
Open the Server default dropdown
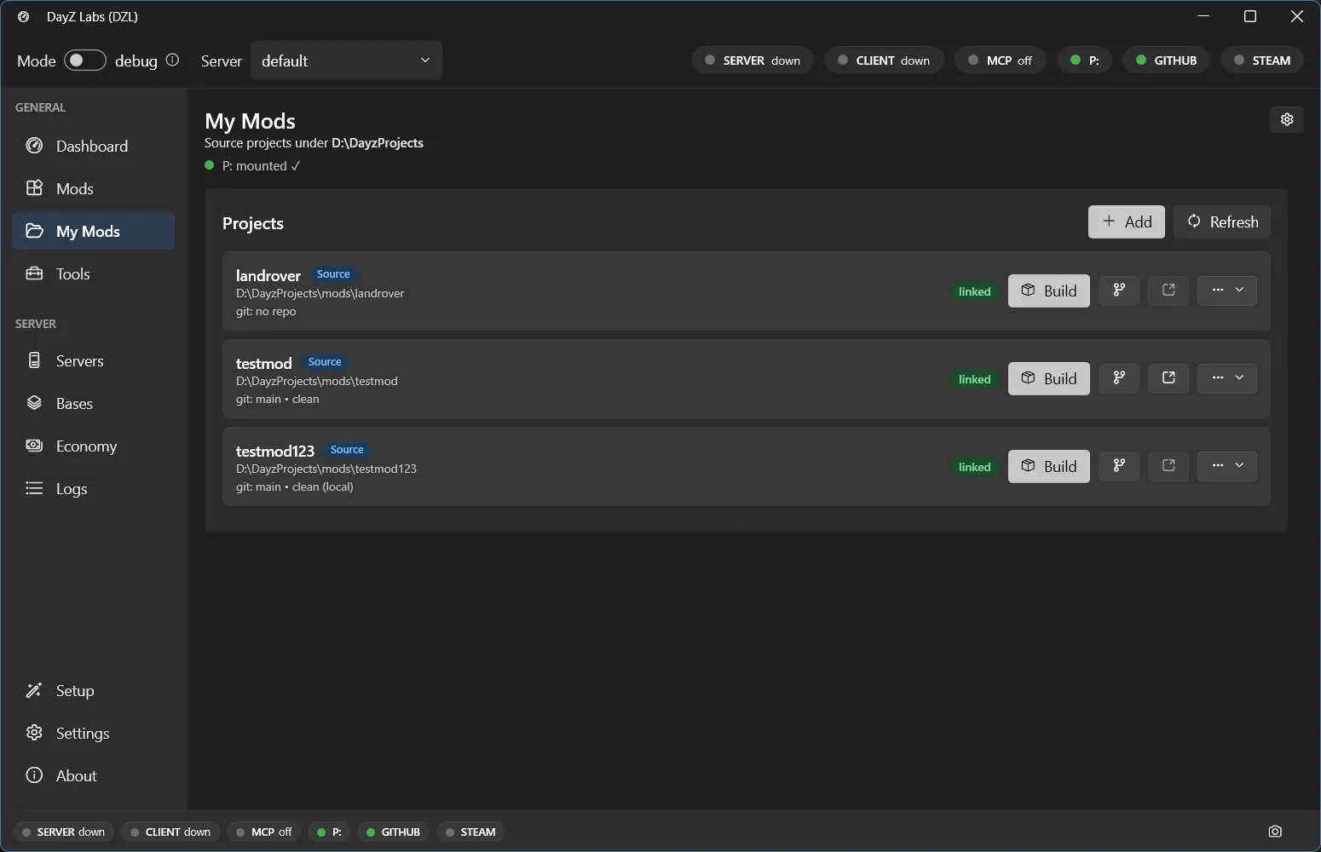pos(346,60)
